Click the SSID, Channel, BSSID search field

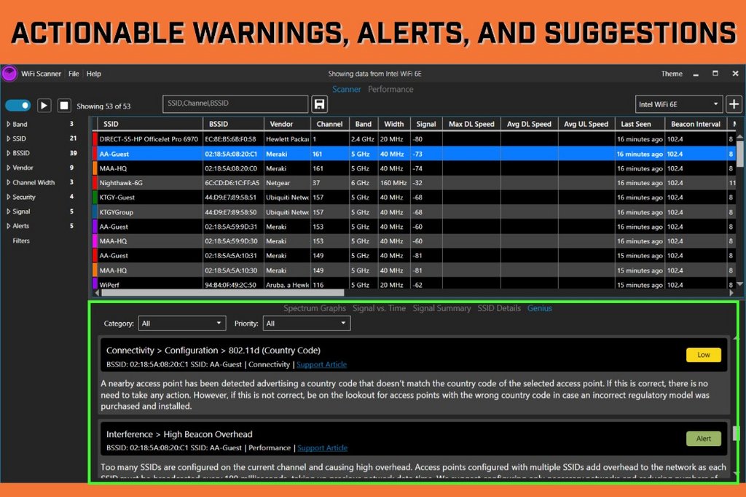pos(235,103)
